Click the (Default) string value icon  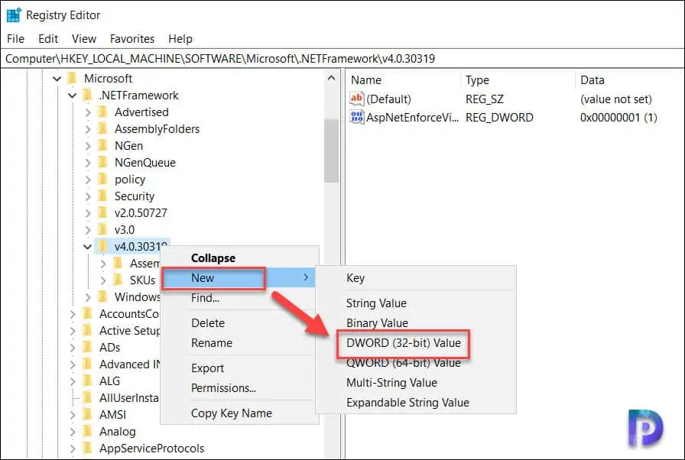click(356, 99)
